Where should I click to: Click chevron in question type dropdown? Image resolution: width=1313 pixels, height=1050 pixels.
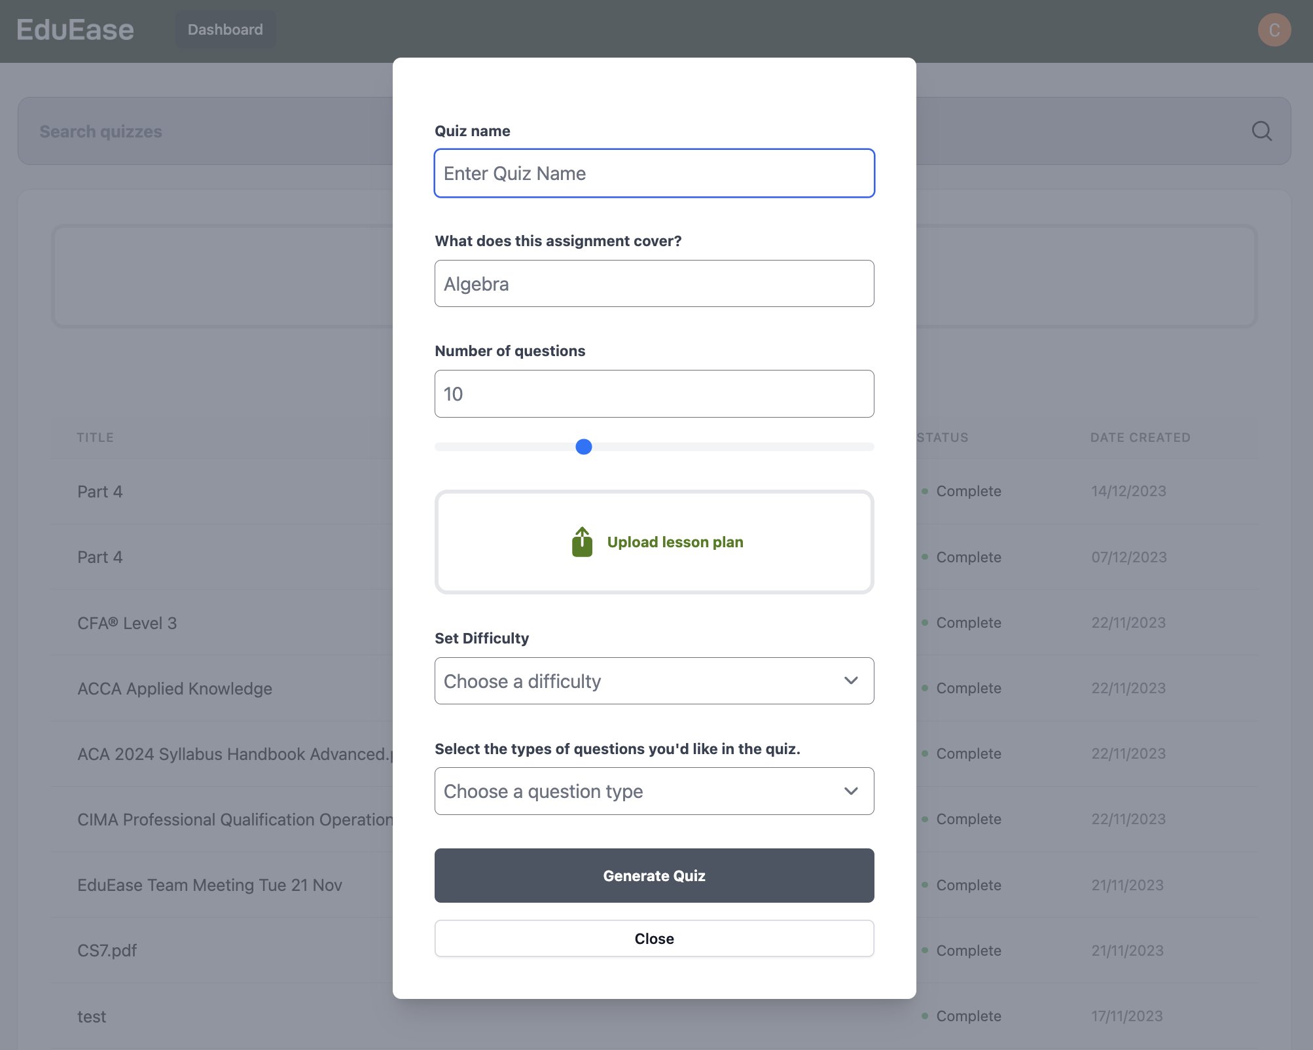pos(850,791)
